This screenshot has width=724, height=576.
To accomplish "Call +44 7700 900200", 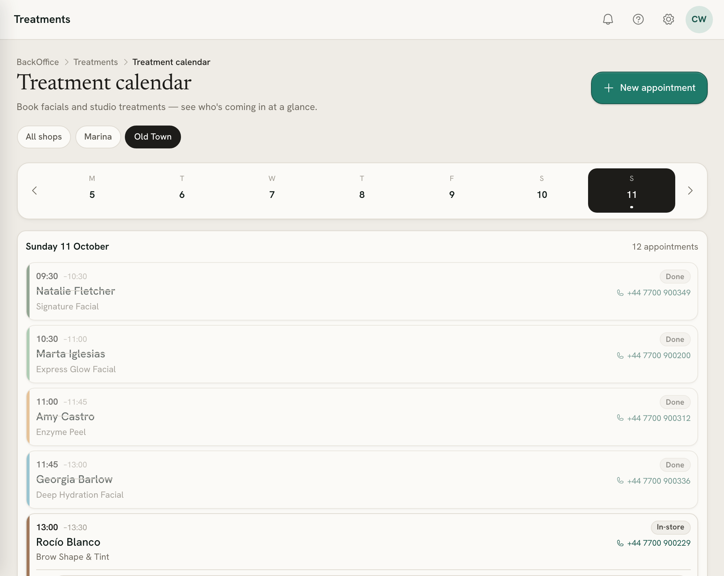I will [653, 355].
